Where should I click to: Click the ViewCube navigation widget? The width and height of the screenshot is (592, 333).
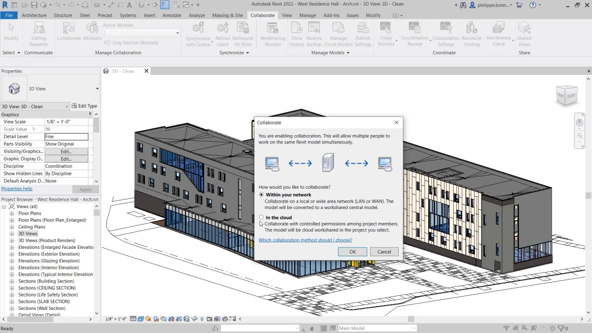click(x=567, y=95)
